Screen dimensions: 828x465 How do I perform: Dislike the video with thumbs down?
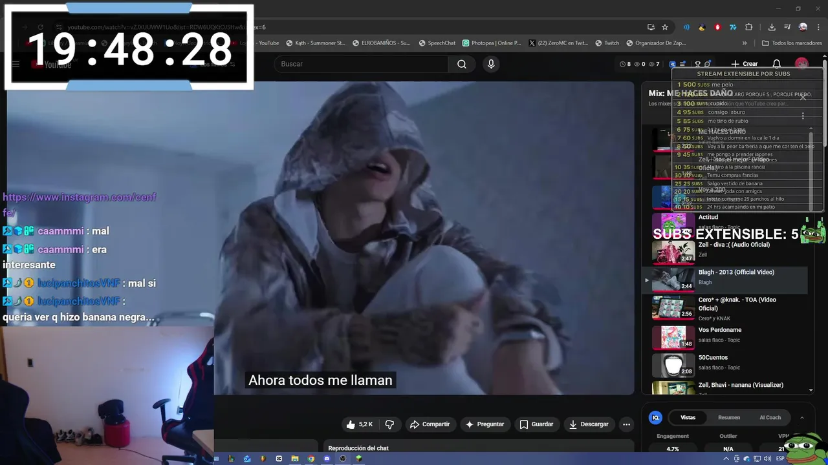tap(389, 424)
